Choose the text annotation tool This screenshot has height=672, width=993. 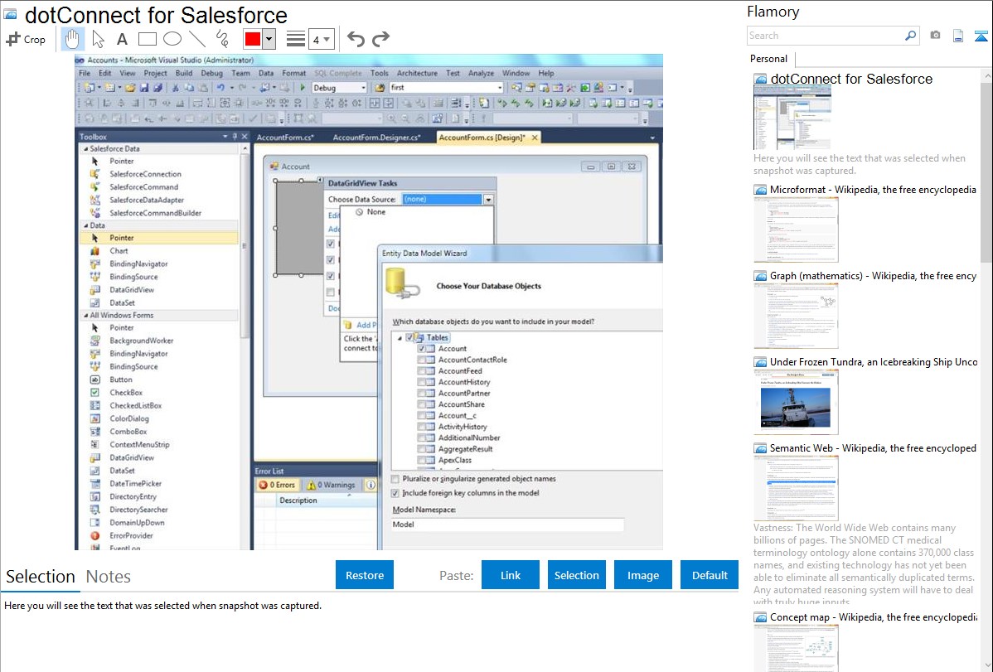click(122, 39)
